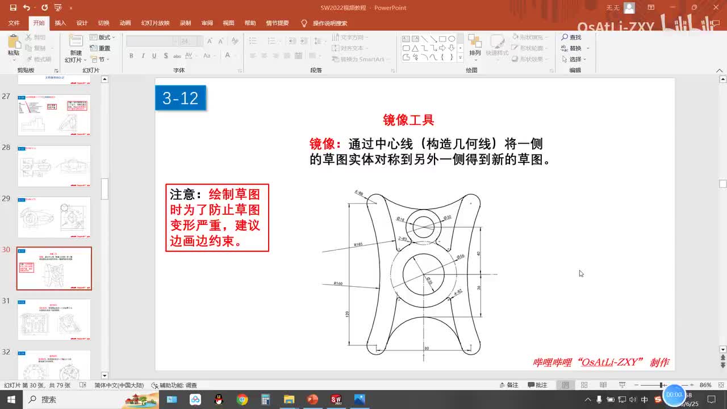The width and height of the screenshot is (727, 409).
Task: Open Comments (批注) pane in status bar
Action: click(537, 385)
